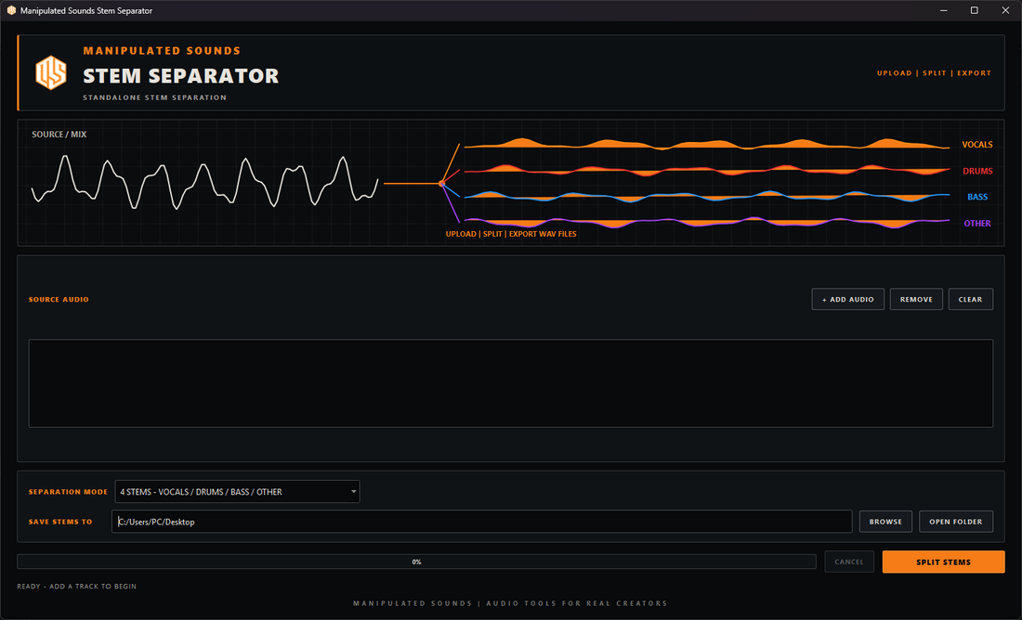This screenshot has width=1022, height=620.
Task: Click the Manipulated Sounds hexagon logo
Action: [51, 72]
